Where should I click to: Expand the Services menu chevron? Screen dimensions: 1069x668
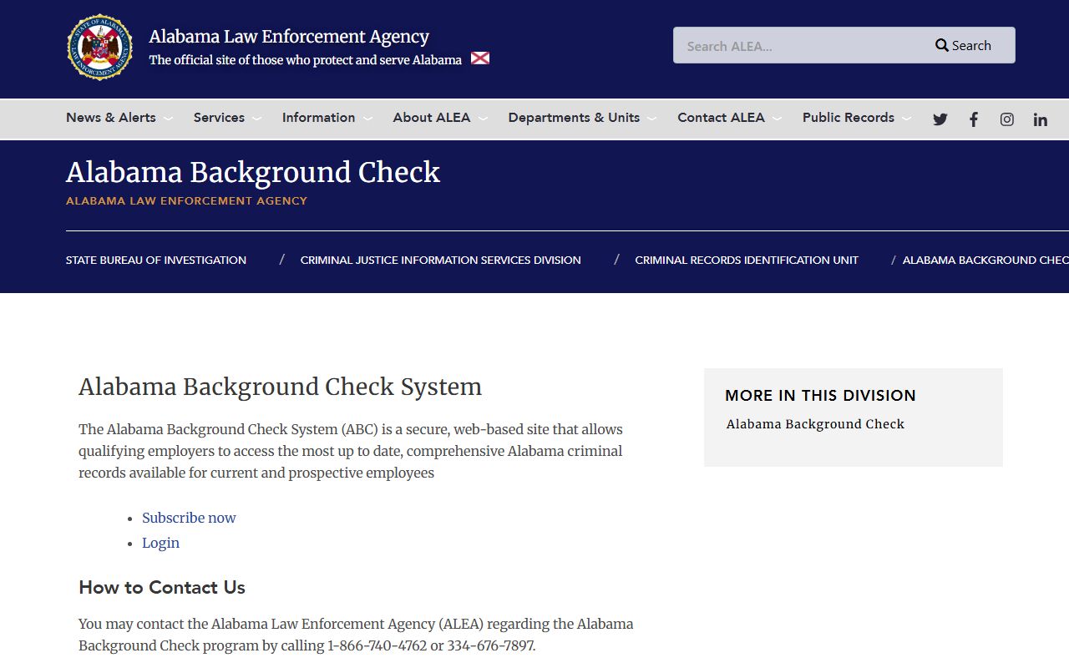pyautogui.click(x=256, y=119)
